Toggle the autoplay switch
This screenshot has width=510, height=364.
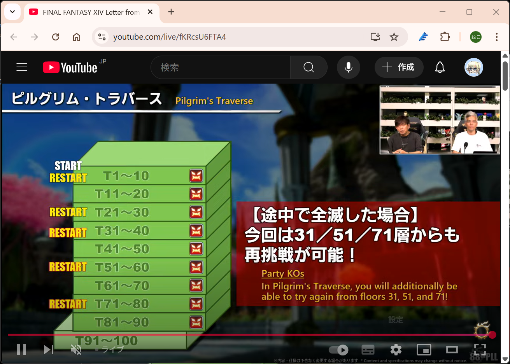(338, 350)
